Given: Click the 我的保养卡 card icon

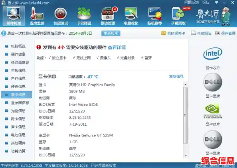Looking at the screenshot, I should pos(164,33).
